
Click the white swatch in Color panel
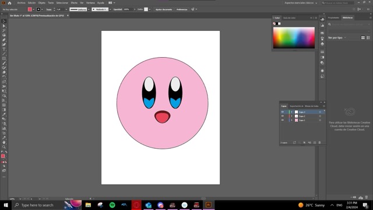pos(279,23)
